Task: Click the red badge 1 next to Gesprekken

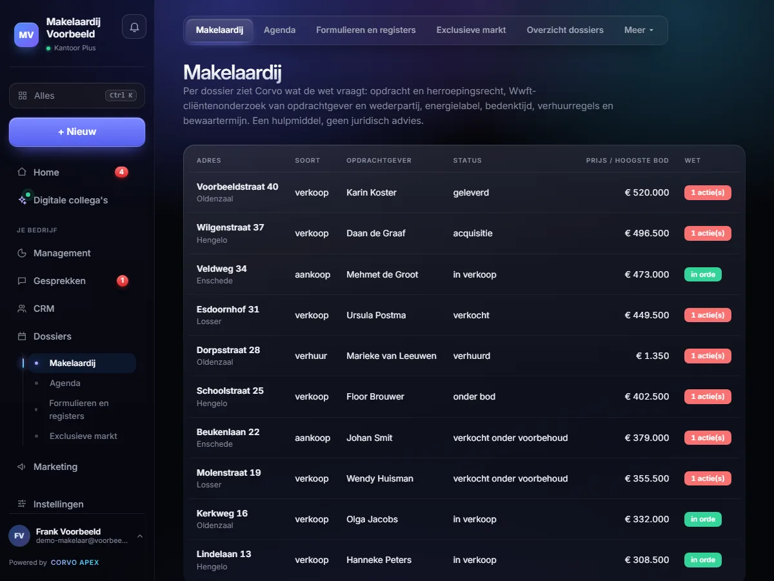Action: 123,281
